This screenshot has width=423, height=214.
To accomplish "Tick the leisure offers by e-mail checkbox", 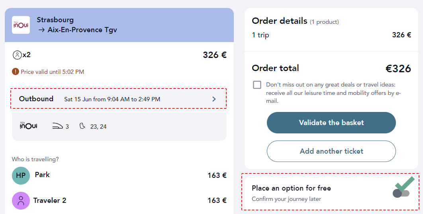I will click(x=257, y=85).
